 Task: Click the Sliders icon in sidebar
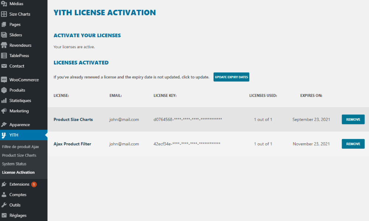pos(4,35)
